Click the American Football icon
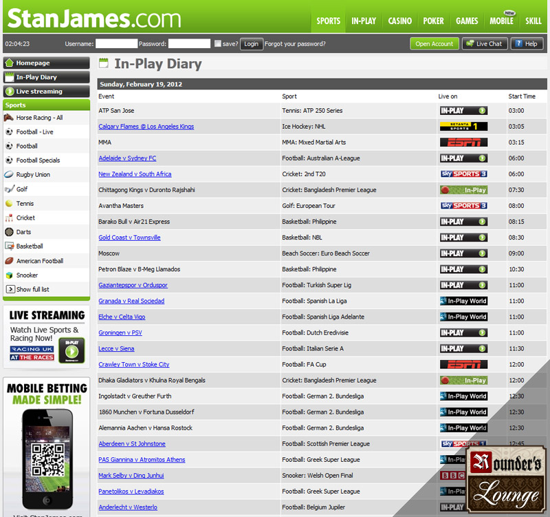Image resolution: width=550 pixels, height=517 pixels. click(9, 261)
